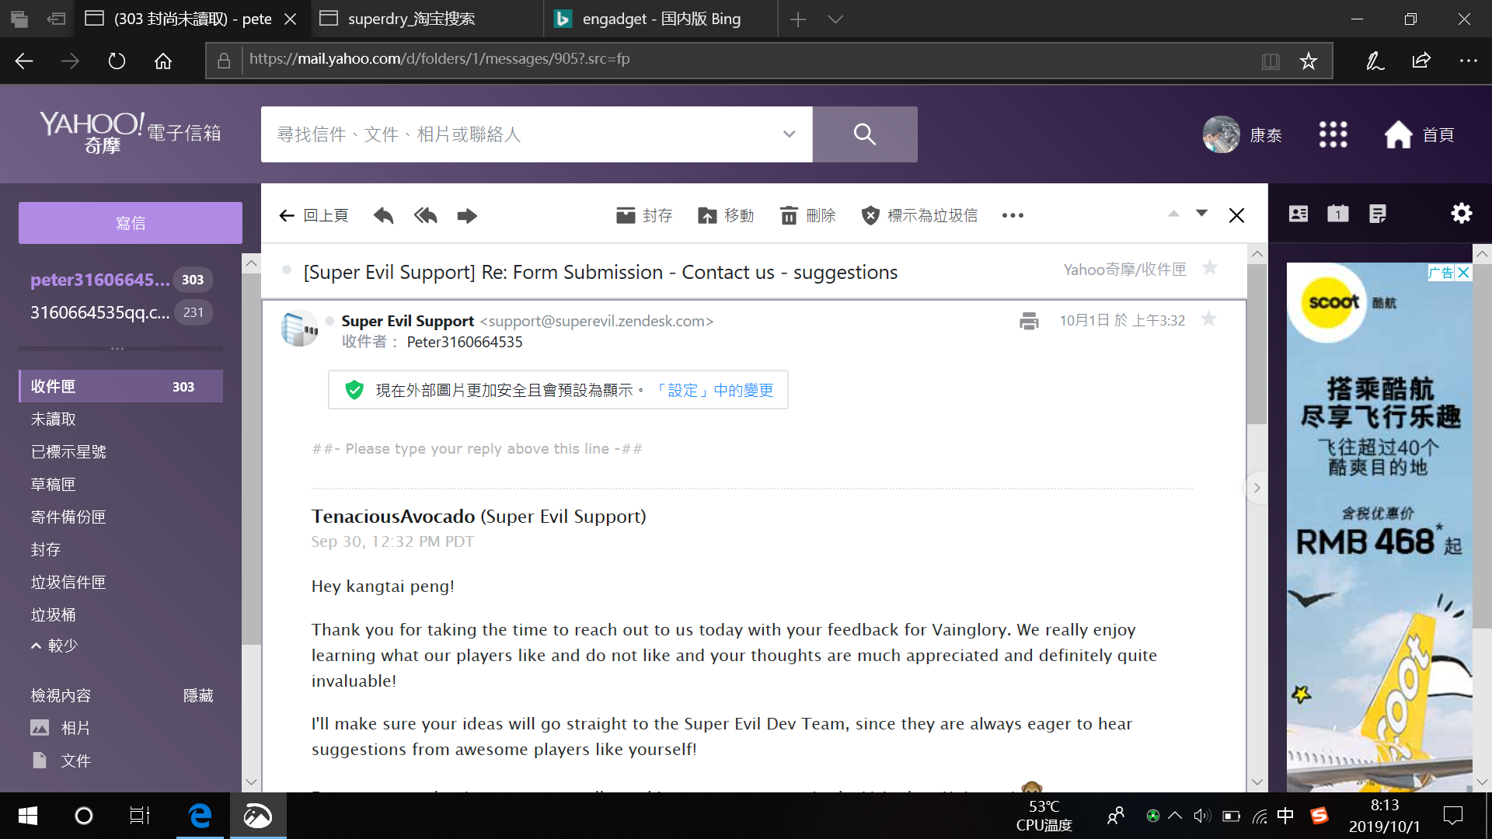The image size is (1492, 839).
Task: Reply to the email with single arrow
Action: tap(383, 215)
